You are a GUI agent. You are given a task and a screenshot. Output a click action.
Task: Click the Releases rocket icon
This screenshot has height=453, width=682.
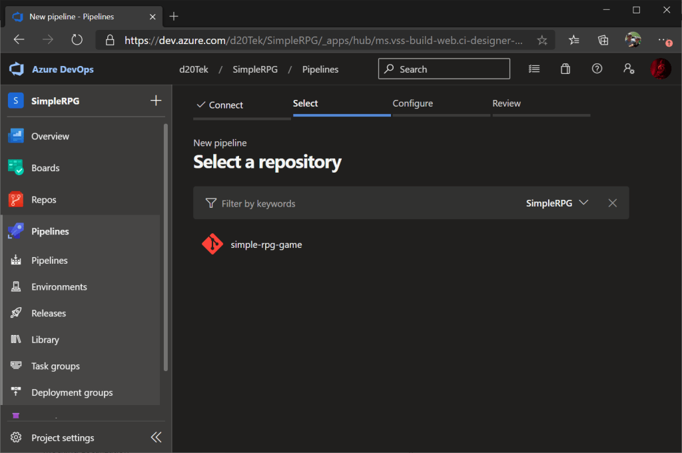[16, 313]
